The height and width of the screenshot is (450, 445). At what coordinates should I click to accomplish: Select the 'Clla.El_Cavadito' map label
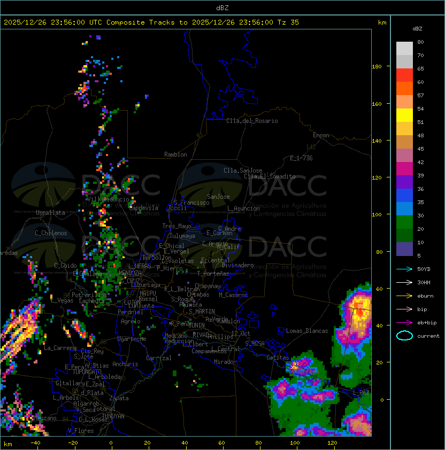coord(270,176)
